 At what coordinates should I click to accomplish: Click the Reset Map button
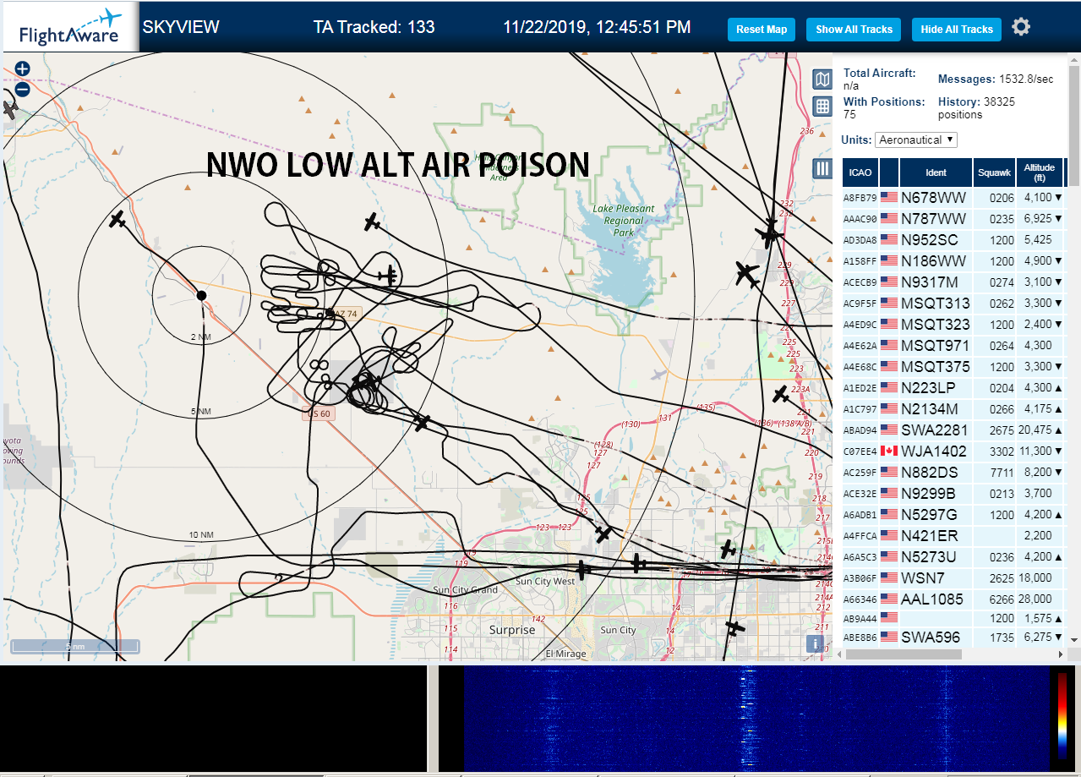[762, 29]
